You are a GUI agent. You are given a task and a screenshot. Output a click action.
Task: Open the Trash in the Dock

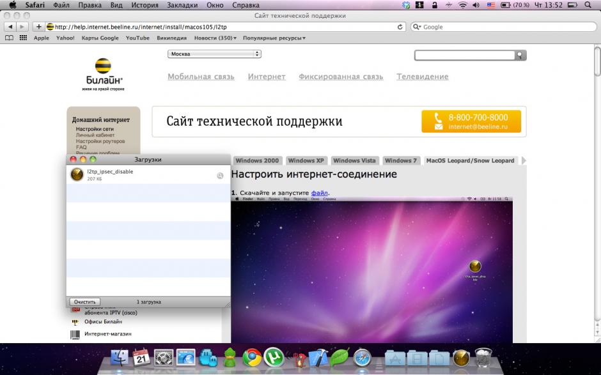coord(483,358)
